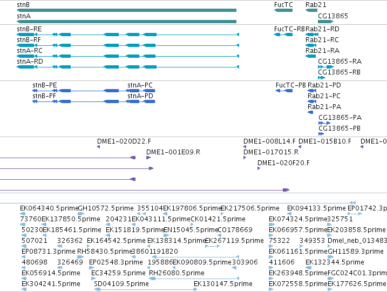
Task: Open the Rab21-PD protein label
Action: tap(324, 85)
